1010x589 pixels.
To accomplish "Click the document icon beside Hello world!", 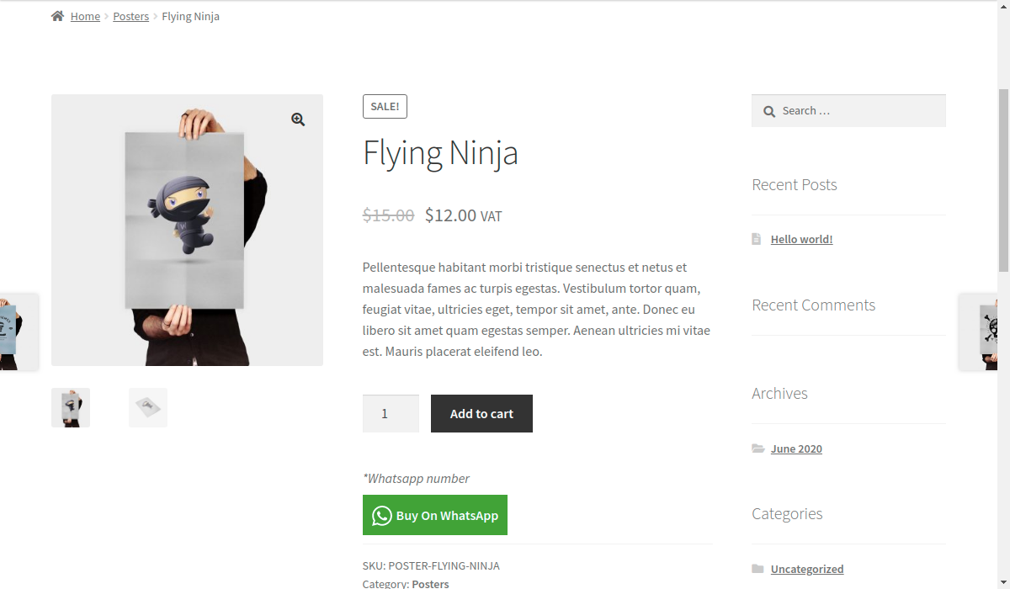I will pyautogui.click(x=757, y=239).
